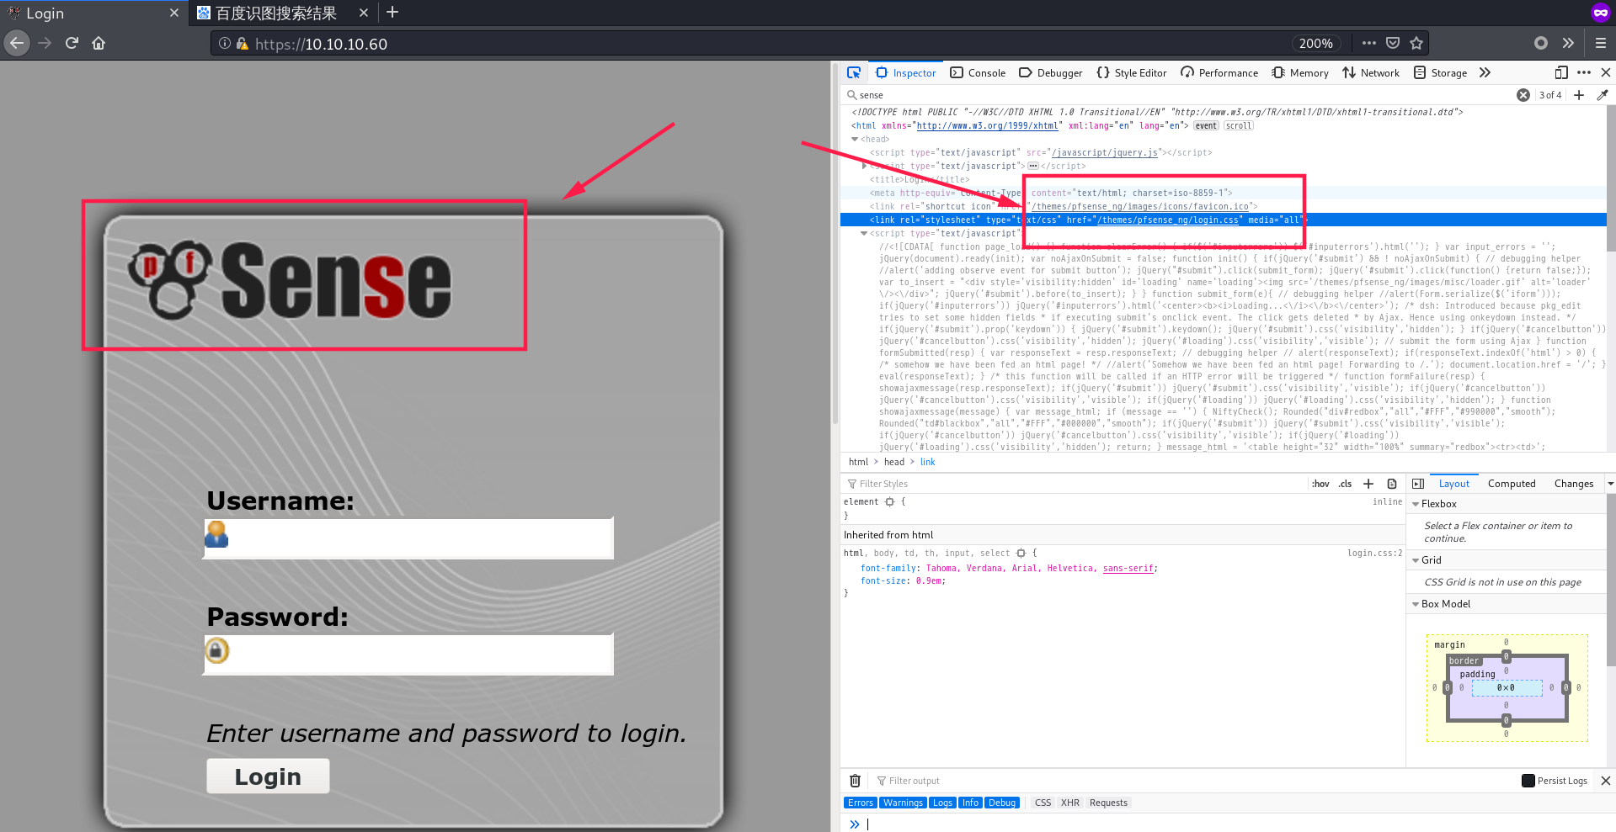Click the element rule selector highlighter icon
The image size is (1616, 832).
pyautogui.click(x=889, y=502)
